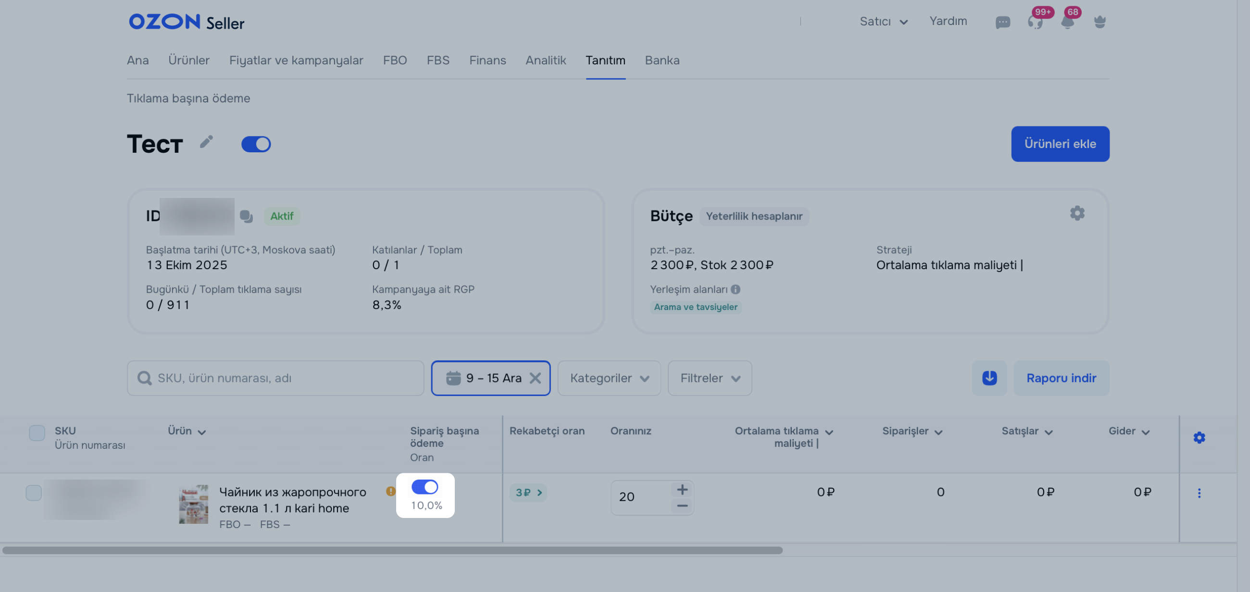The width and height of the screenshot is (1250, 592).
Task: Open budget settings gear icon
Action: click(x=1076, y=213)
